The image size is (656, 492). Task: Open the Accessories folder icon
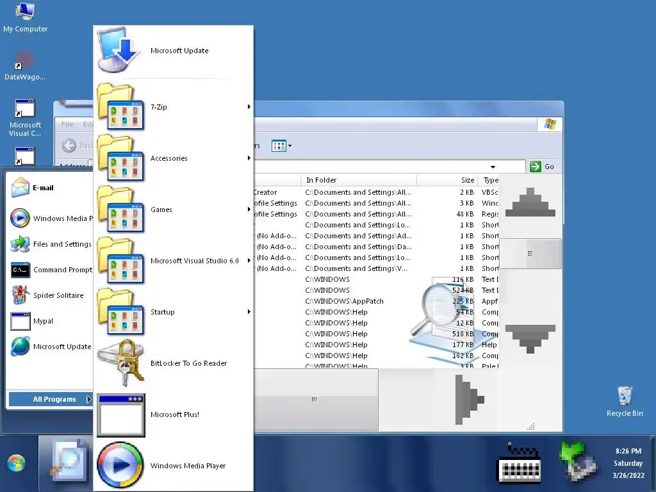coord(121,158)
